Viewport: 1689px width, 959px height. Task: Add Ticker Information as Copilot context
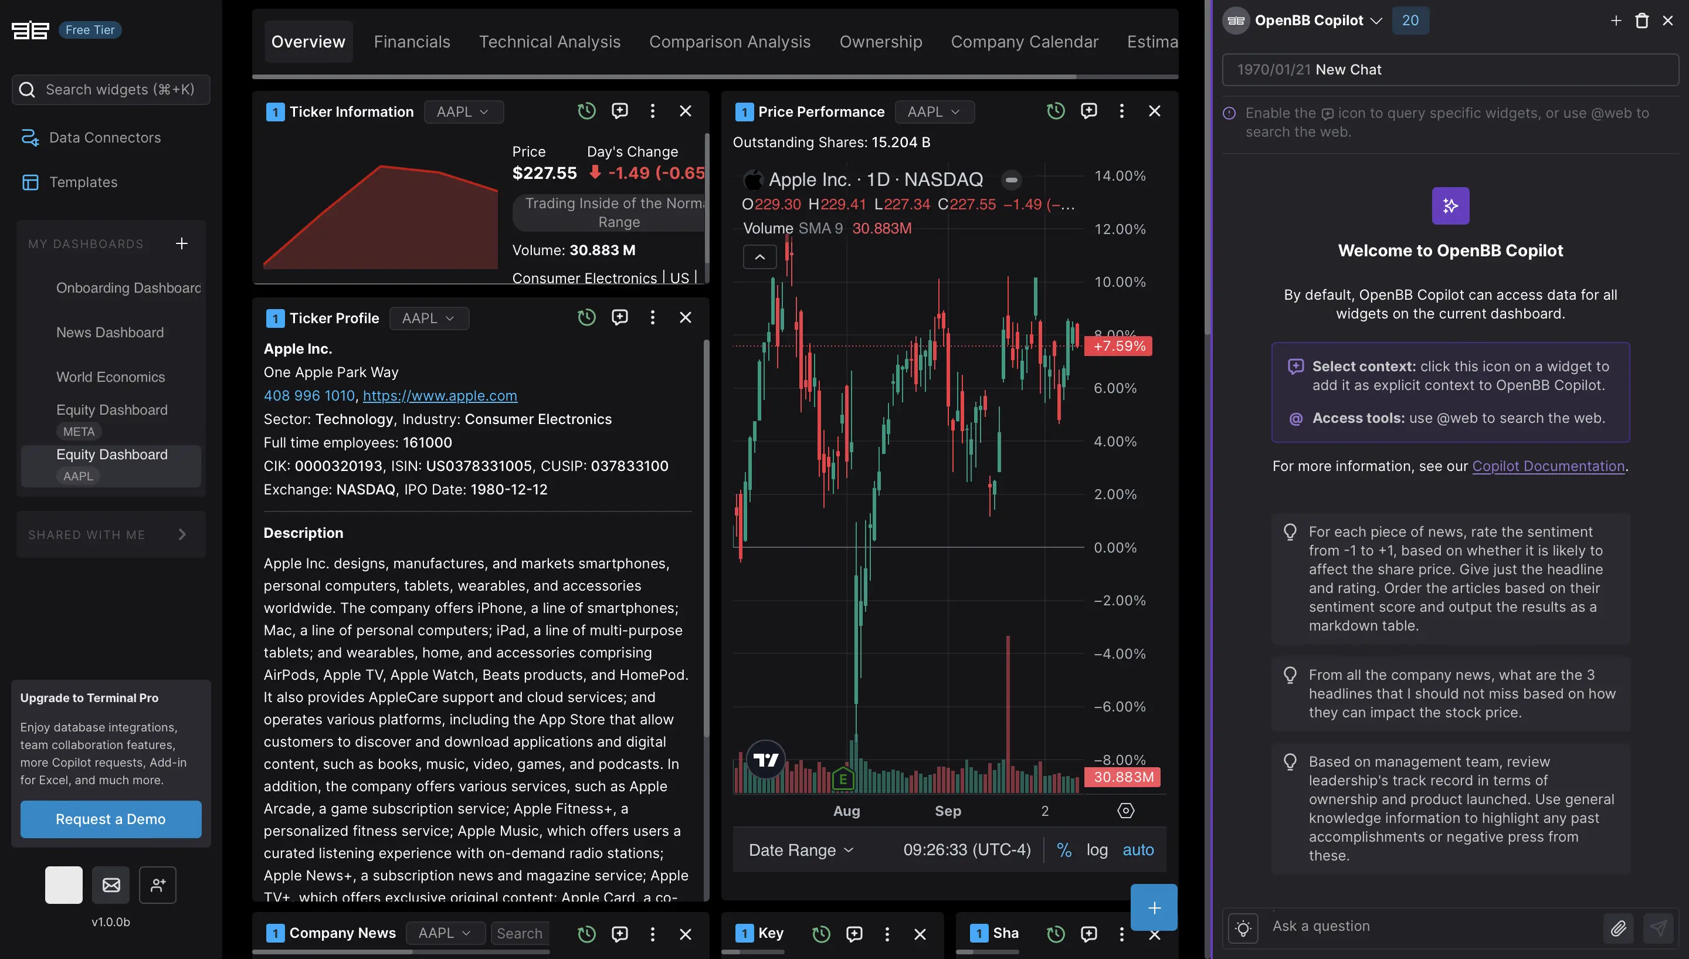(620, 111)
